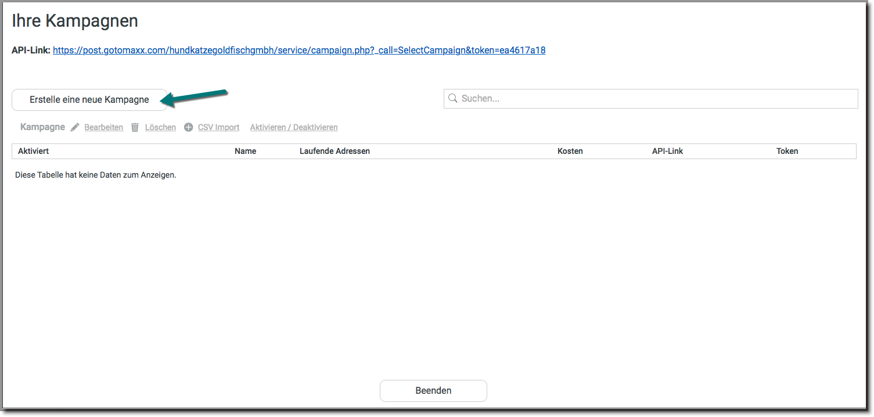The width and height of the screenshot is (874, 417).
Task: Click the trash can delete icon
Action: [135, 127]
